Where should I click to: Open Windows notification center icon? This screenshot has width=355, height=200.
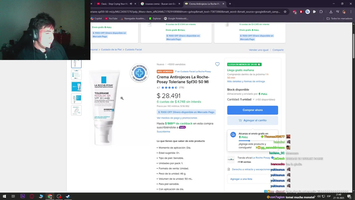[349, 196]
